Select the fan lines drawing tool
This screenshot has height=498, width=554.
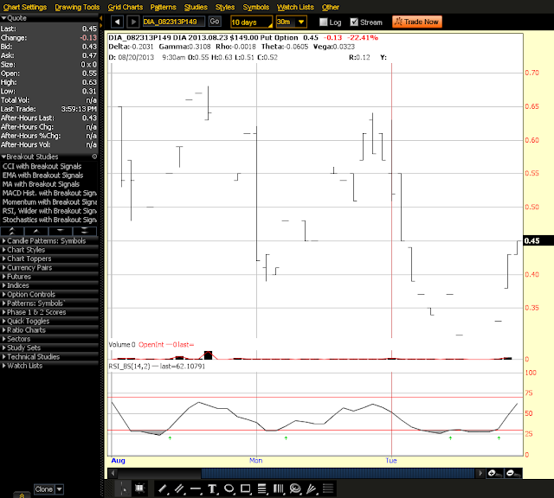click(312, 488)
